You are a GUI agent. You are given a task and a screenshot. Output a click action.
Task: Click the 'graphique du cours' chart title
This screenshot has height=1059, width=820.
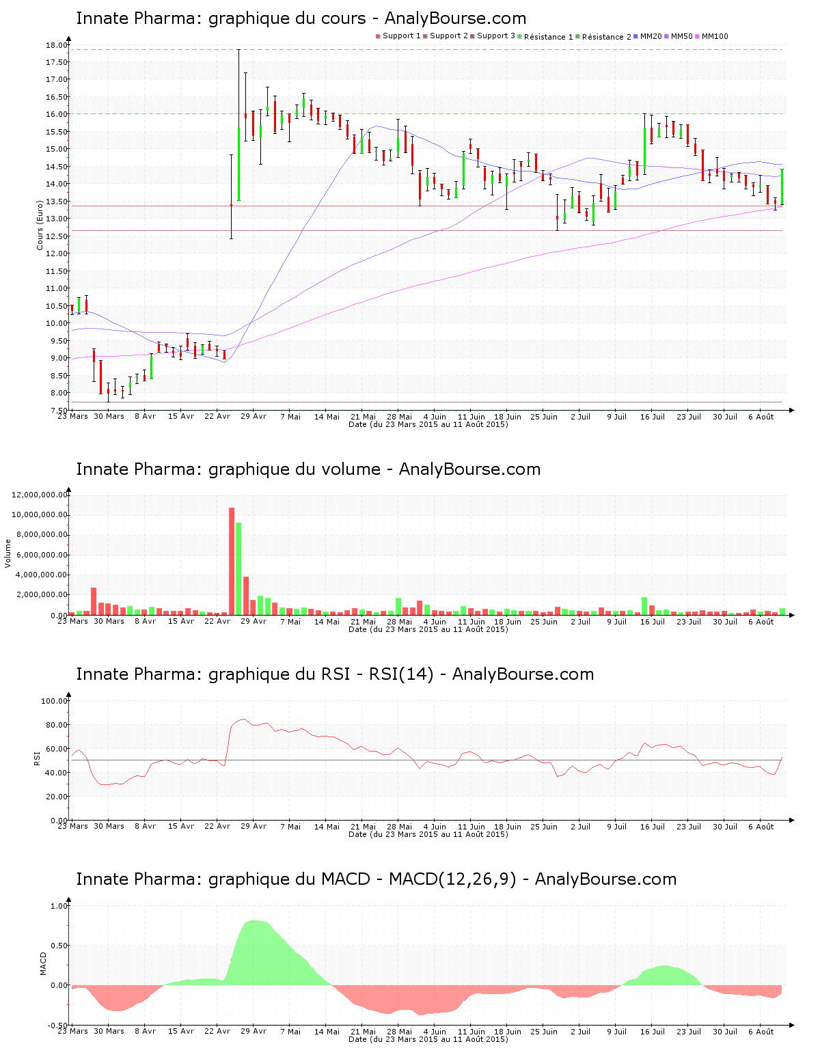301,18
